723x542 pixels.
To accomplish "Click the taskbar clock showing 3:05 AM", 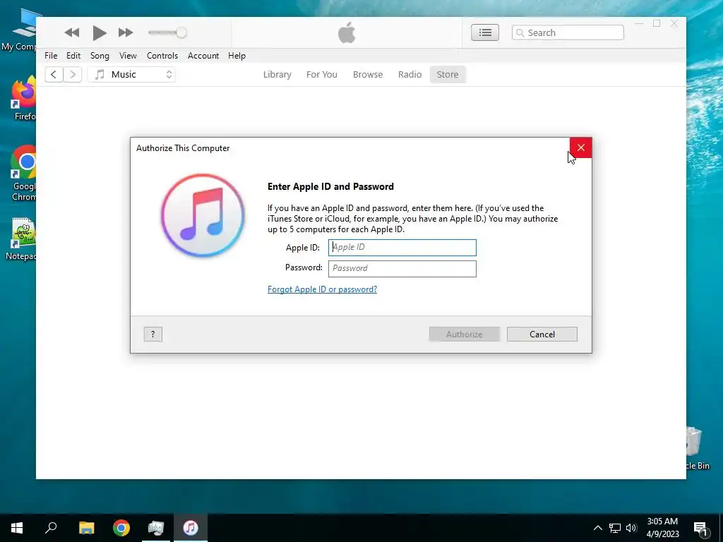I will (662, 528).
